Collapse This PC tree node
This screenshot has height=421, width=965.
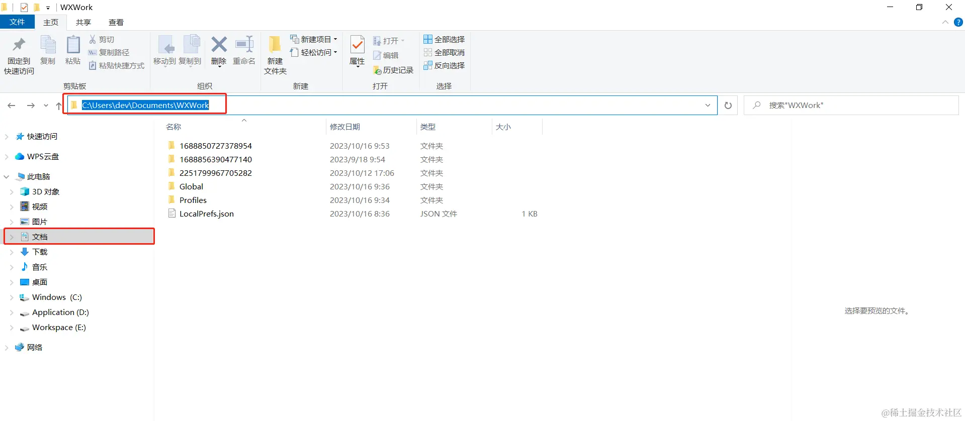7,177
